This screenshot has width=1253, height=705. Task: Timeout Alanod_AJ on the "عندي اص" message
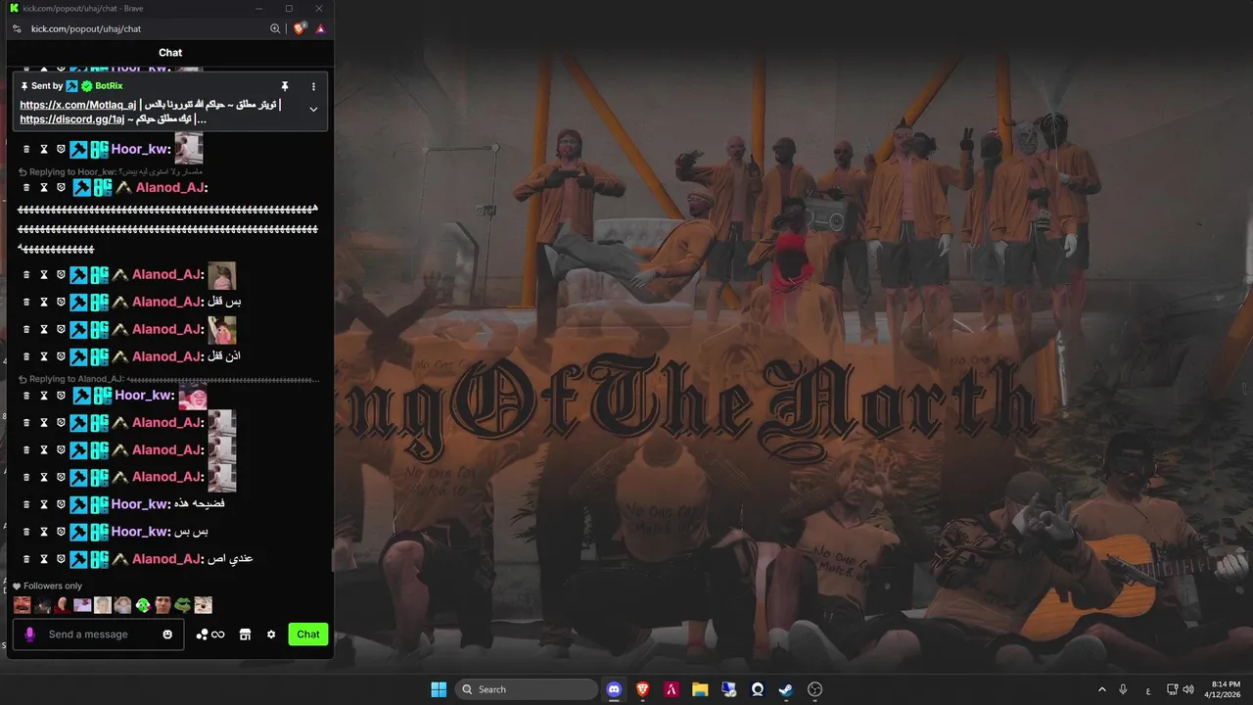[43, 559]
